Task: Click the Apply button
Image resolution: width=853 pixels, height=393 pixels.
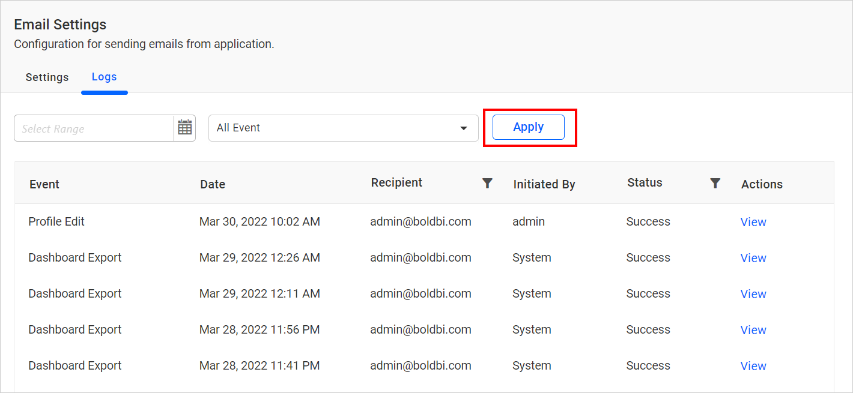Action: 528,127
